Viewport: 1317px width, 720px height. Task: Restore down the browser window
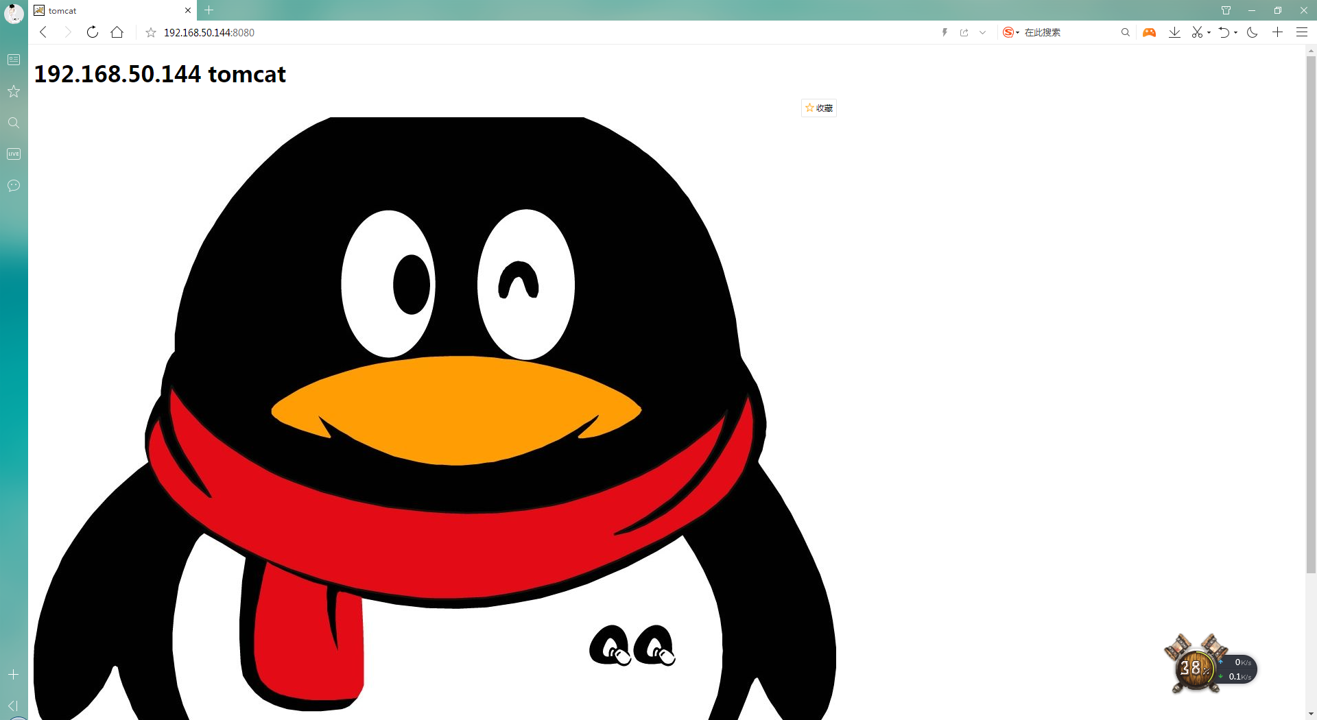pyautogui.click(x=1277, y=10)
